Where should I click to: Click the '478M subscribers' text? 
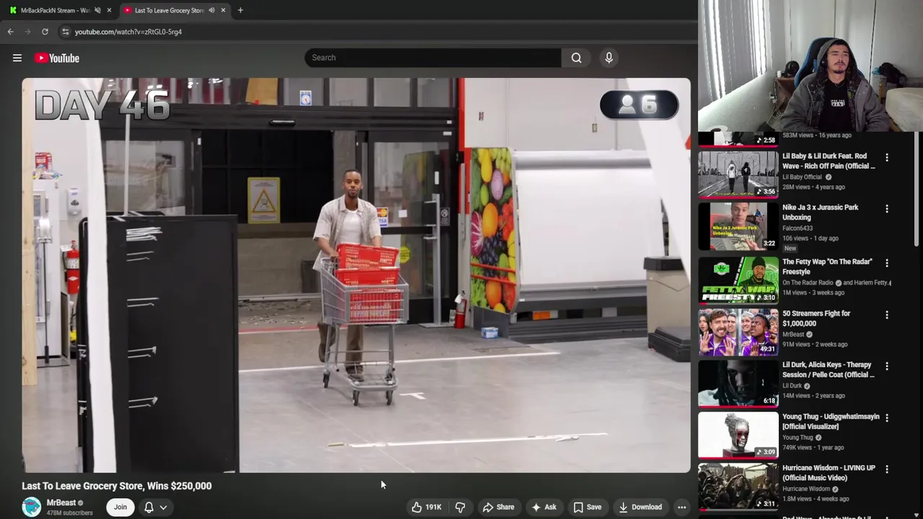pyautogui.click(x=70, y=513)
